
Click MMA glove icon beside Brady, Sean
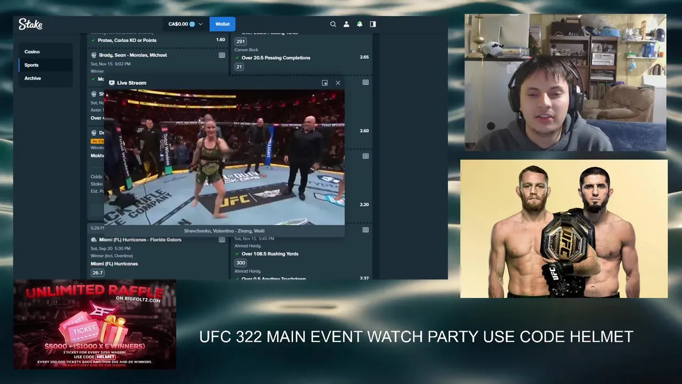point(94,55)
